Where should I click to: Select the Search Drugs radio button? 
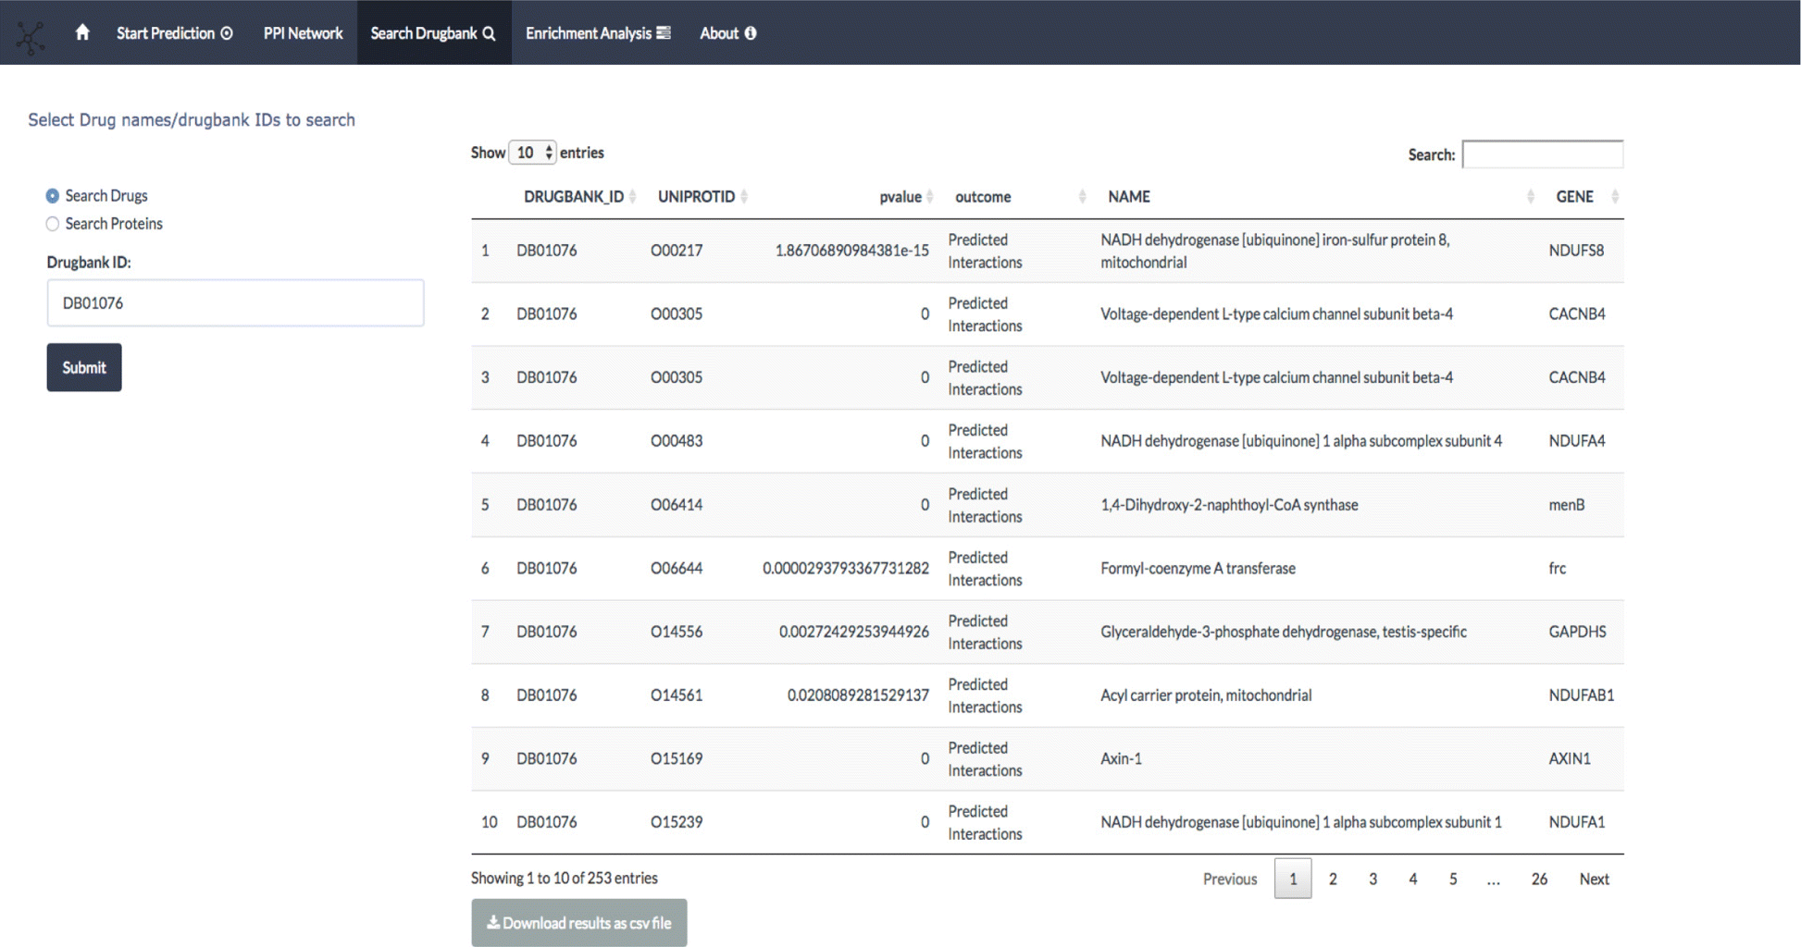[x=53, y=196]
